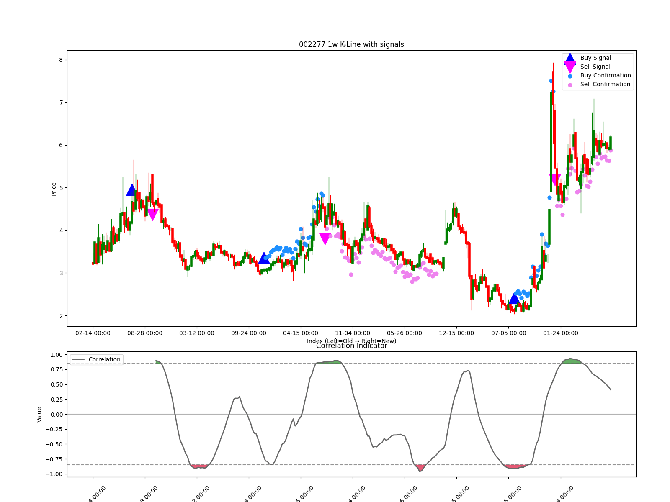Screen dimensions: 670x502
Task: Click the gray Correlation line sample in legend
Action: (x=78, y=359)
